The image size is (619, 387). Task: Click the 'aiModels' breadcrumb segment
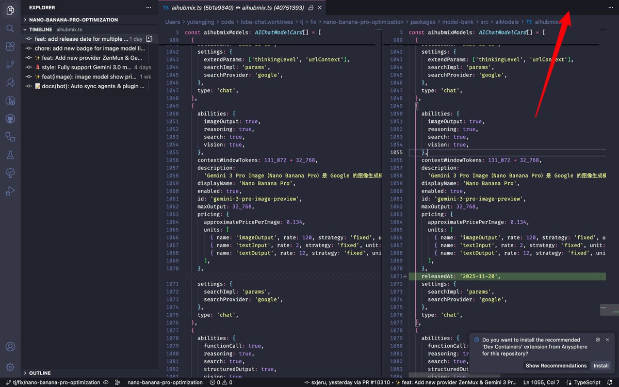tap(508, 22)
